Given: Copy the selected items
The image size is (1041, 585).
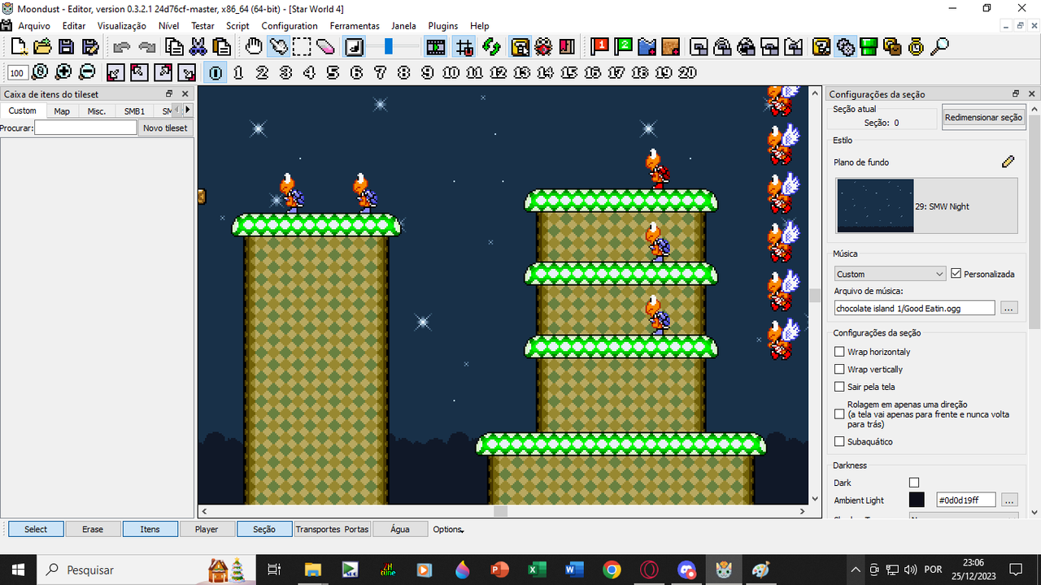Looking at the screenshot, I should pyautogui.click(x=174, y=46).
